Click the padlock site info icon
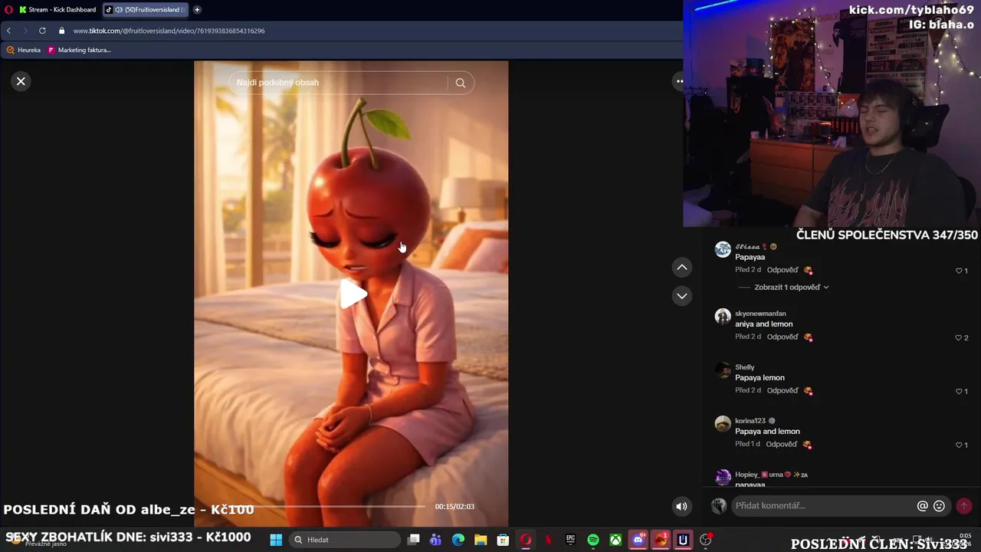 (x=61, y=31)
